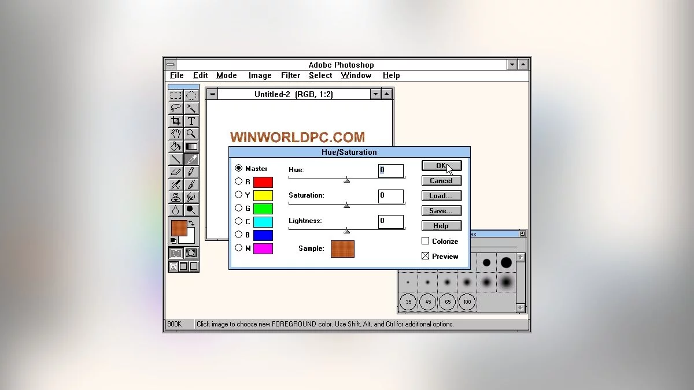This screenshot has width=694, height=390.
Task: Click the Load... button
Action: 441,196
